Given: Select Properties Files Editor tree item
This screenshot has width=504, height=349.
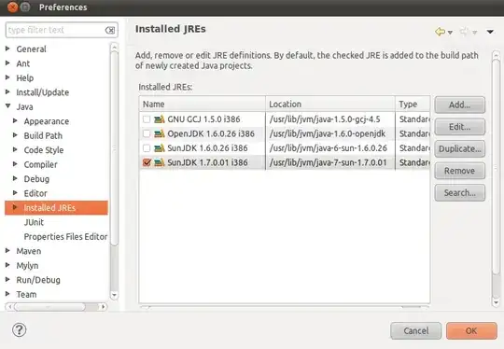Looking at the screenshot, I should [65, 236].
